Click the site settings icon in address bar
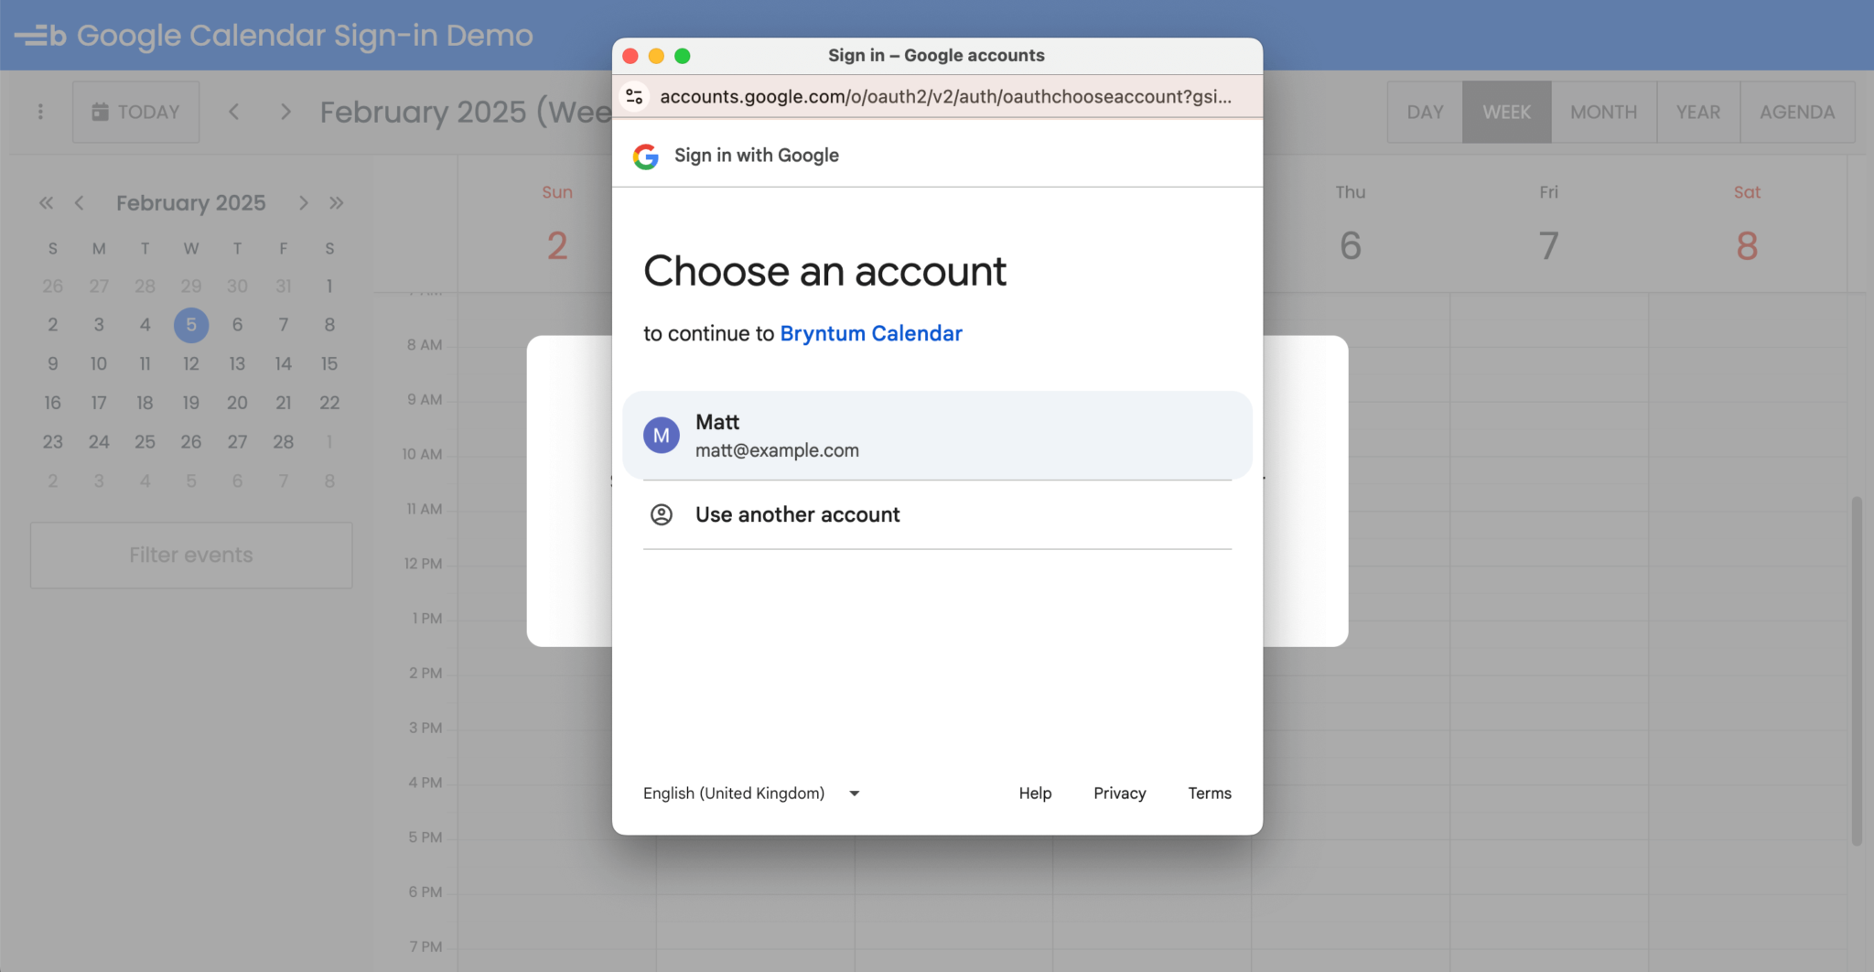The width and height of the screenshot is (1874, 972). click(x=634, y=96)
